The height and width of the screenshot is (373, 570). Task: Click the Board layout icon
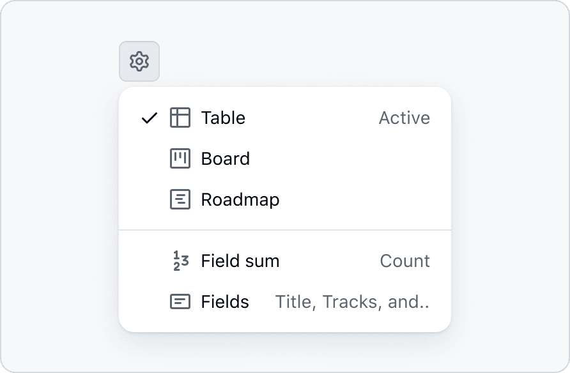click(180, 158)
